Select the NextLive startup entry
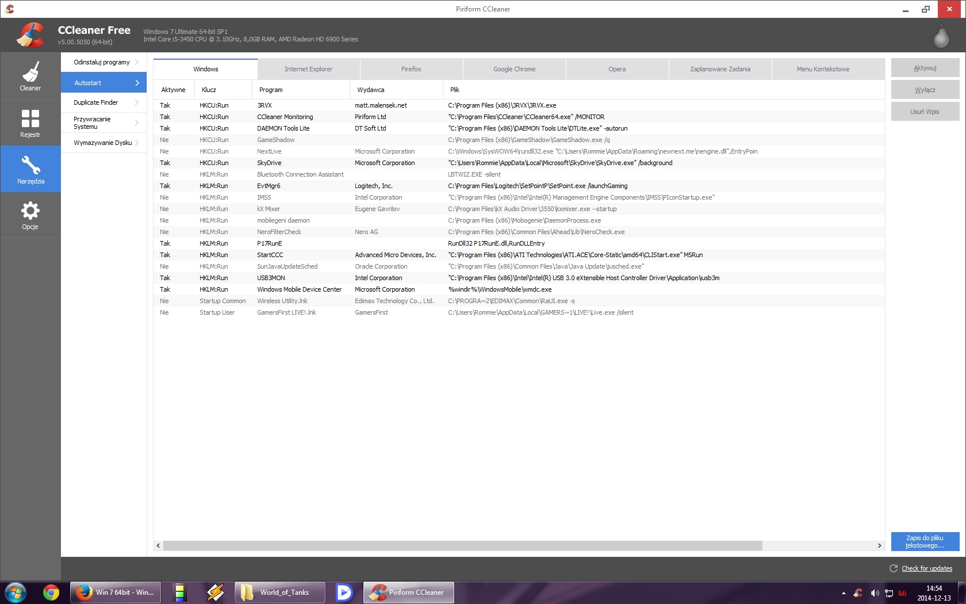 click(519, 151)
